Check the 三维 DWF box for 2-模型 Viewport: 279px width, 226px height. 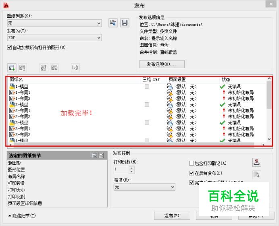(147, 105)
